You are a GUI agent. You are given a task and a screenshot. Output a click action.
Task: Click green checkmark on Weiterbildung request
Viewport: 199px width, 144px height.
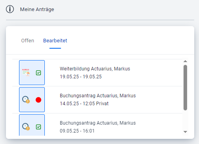(38, 73)
